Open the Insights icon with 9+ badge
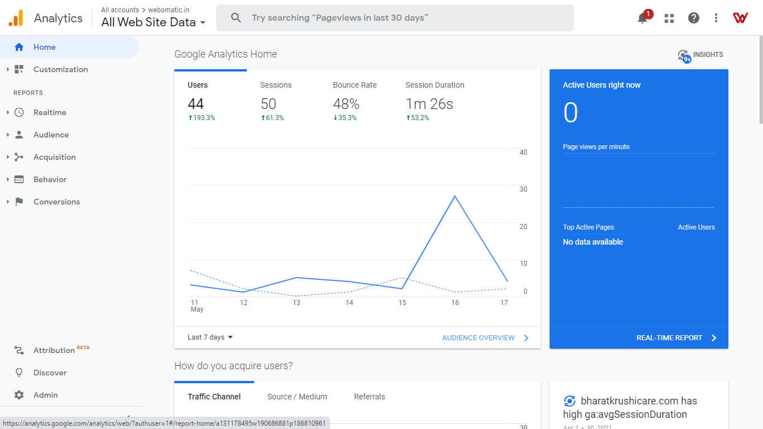This screenshot has height=429, width=763. [x=684, y=56]
